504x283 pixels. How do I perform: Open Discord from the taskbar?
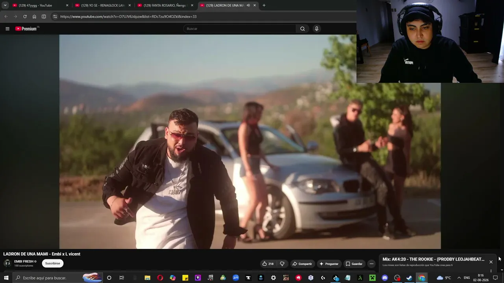pyautogui.click(x=385, y=278)
